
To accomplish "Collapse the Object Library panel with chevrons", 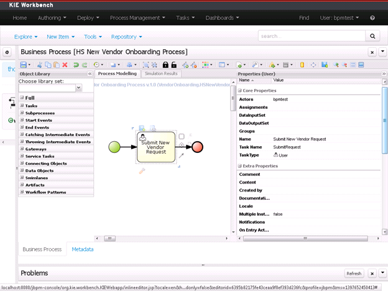I will [x=90, y=74].
